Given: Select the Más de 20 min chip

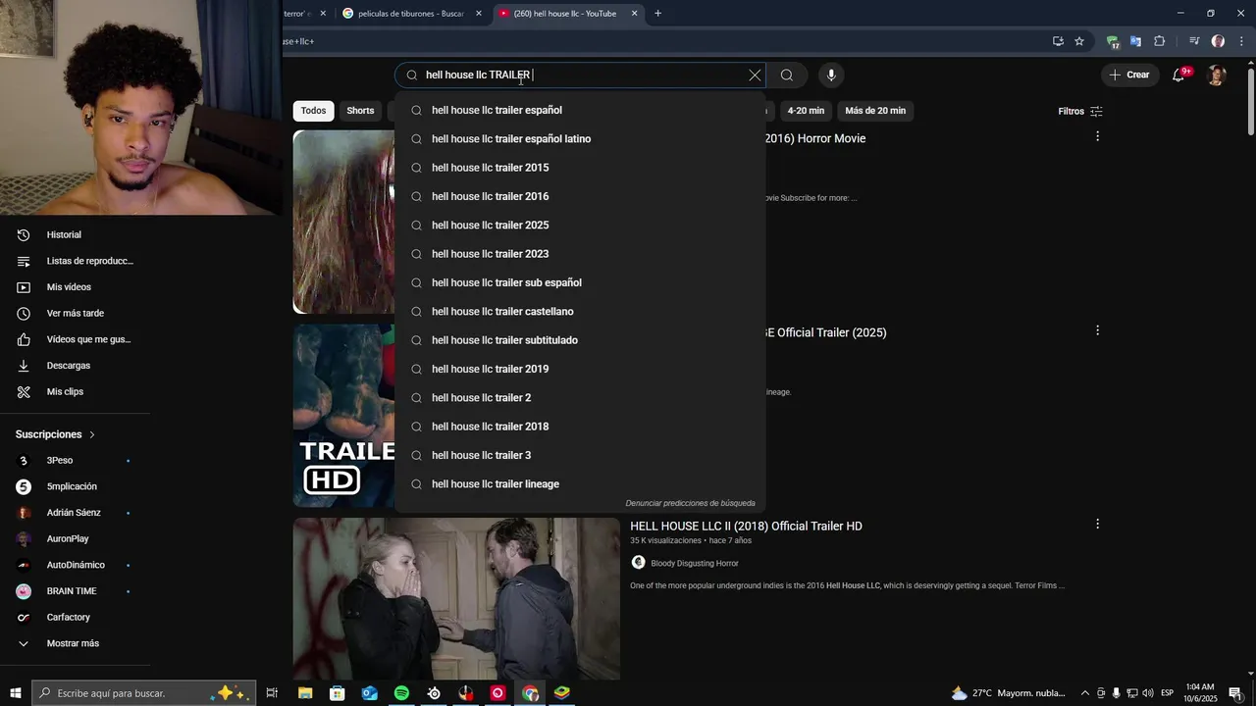Looking at the screenshot, I should pos(875,111).
